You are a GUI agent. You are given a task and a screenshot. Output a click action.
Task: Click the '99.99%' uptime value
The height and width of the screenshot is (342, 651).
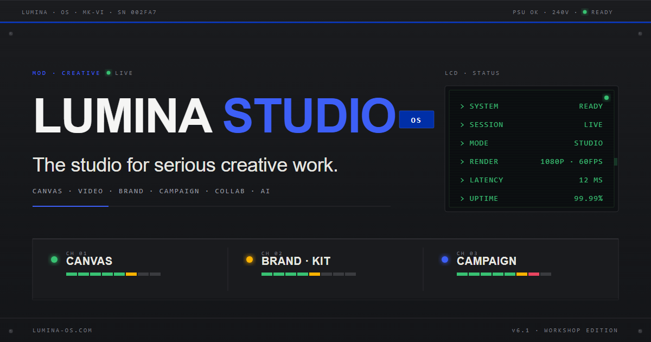tap(589, 199)
